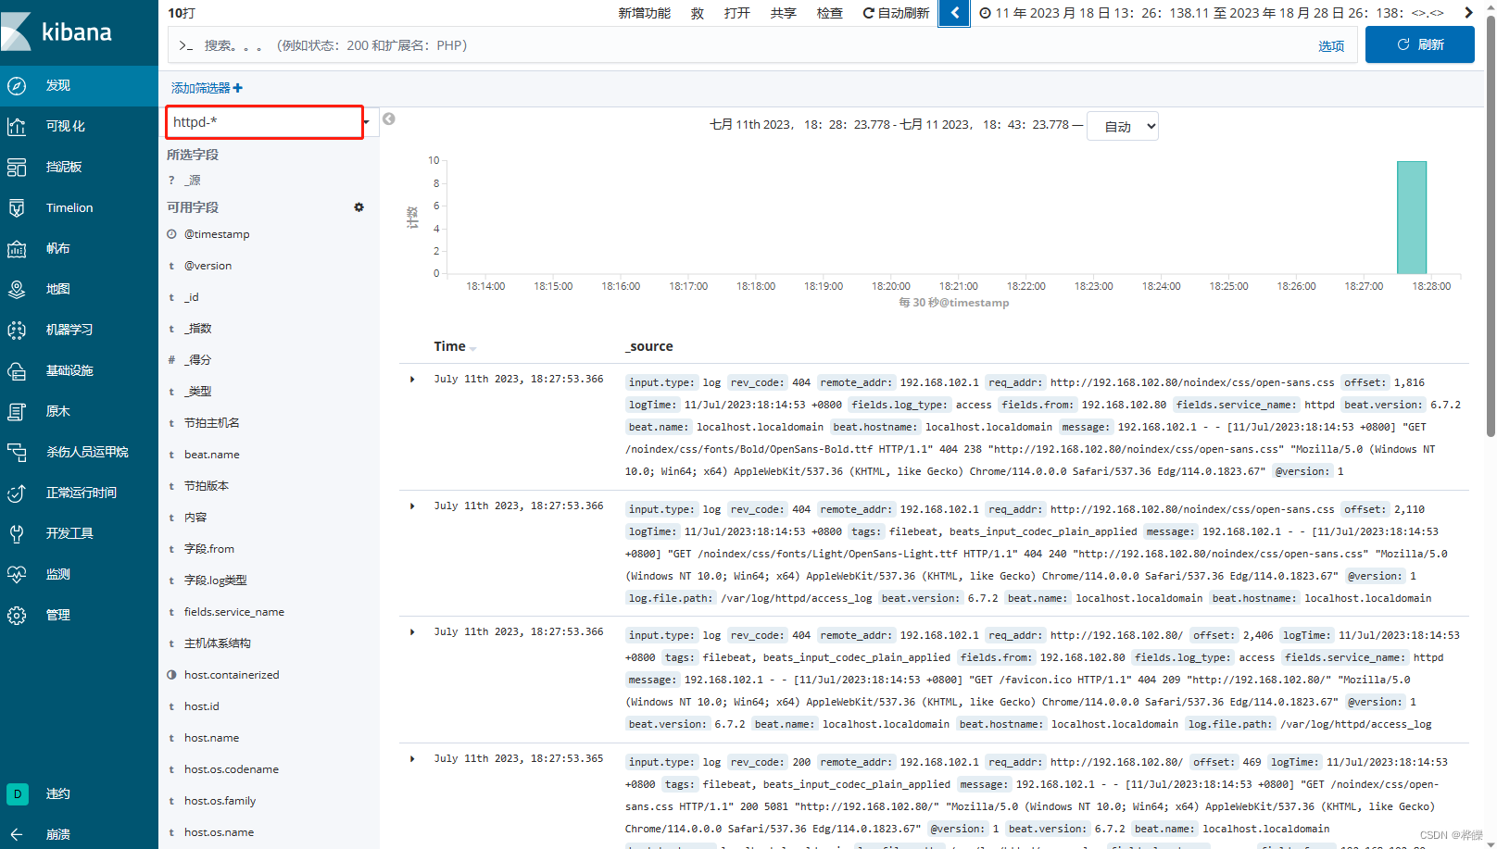Click the 选项 options link
Image resolution: width=1497 pixels, height=849 pixels.
pyautogui.click(x=1331, y=45)
